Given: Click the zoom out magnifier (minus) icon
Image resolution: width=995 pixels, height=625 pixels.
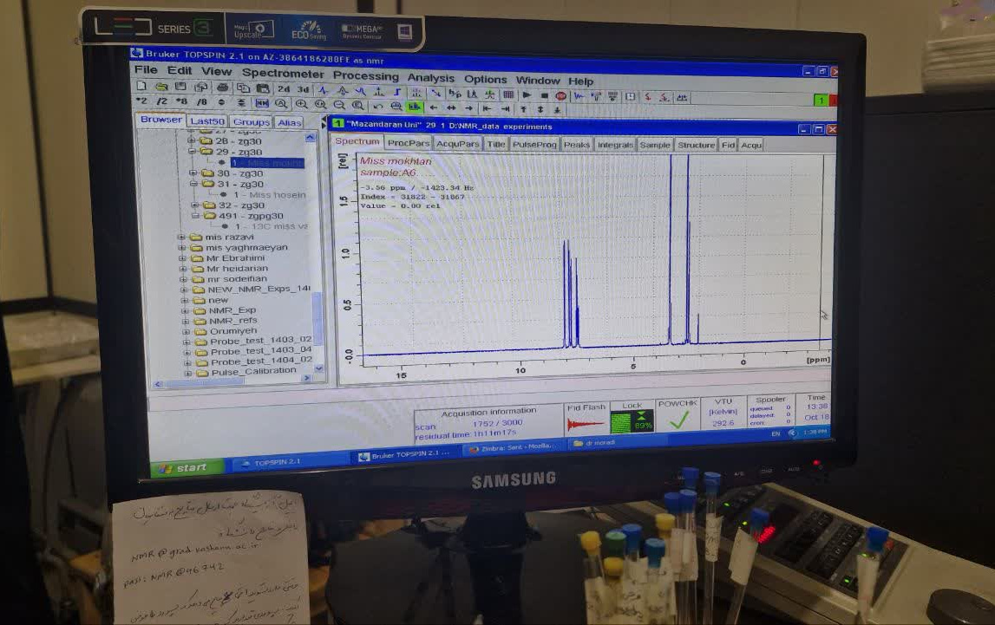Looking at the screenshot, I should (339, 105).
